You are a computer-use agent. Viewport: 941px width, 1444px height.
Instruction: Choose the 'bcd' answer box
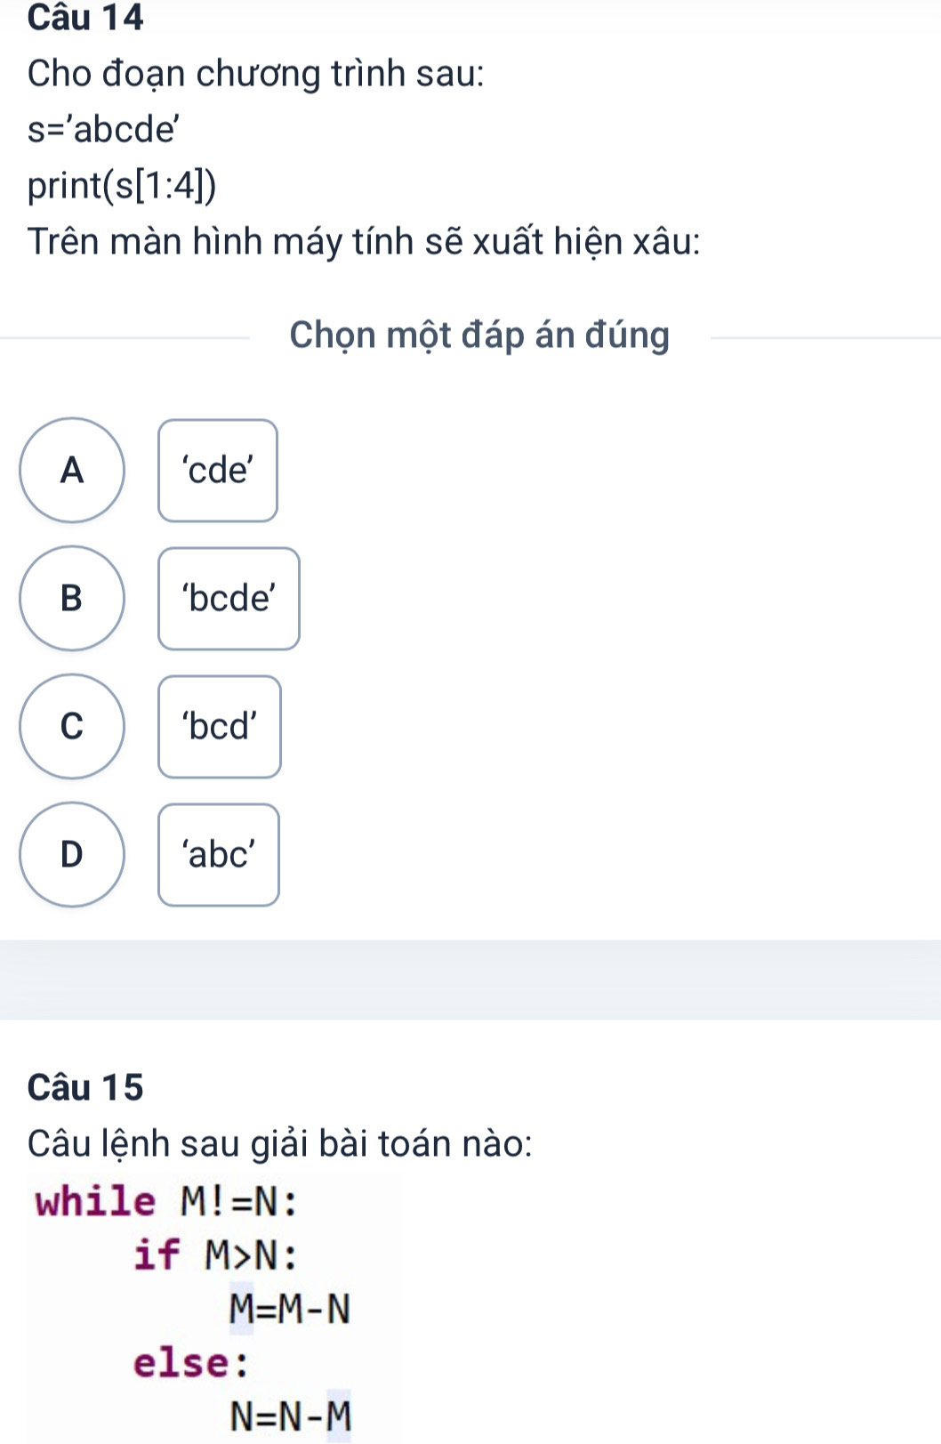(220, 726)
